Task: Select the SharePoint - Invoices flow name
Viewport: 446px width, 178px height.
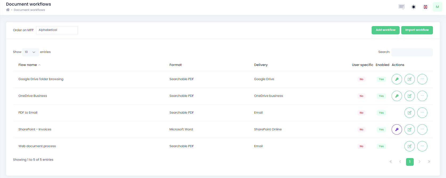Action: (35, 129)
